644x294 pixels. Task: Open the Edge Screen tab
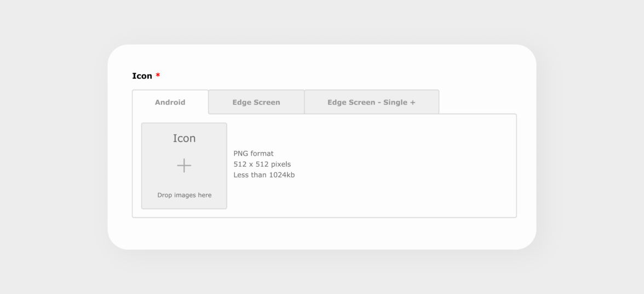point(256,102)
